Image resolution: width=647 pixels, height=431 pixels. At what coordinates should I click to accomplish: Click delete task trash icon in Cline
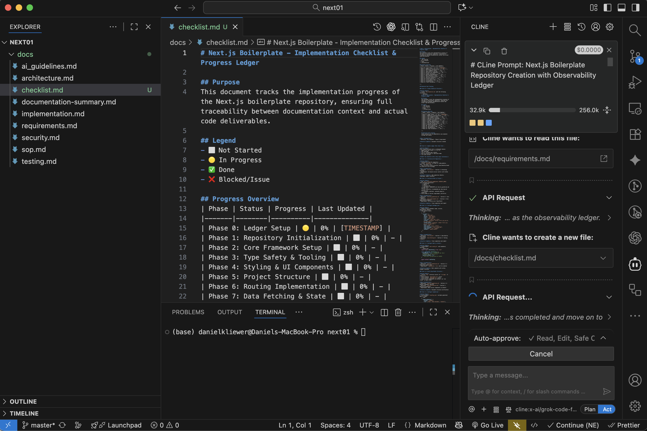pos(504,51)
